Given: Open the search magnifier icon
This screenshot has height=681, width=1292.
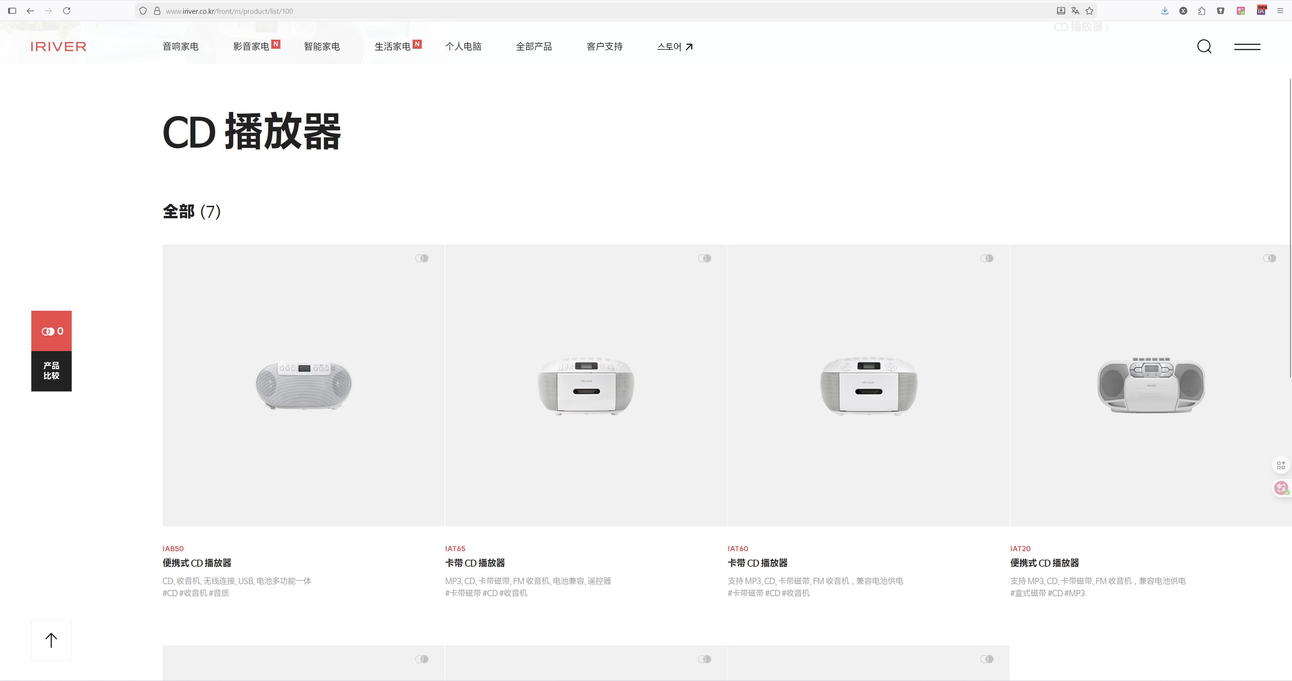Looking at the screenshot, I should pos(1204,47).
